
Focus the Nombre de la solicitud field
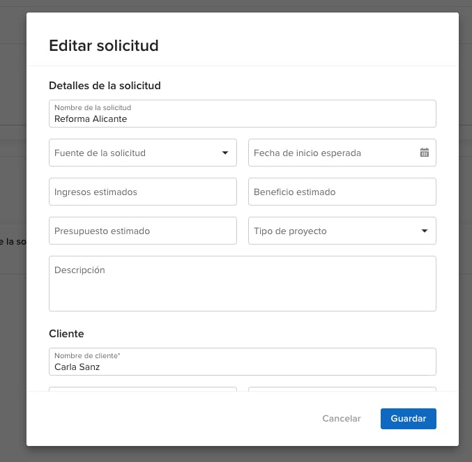click(242, 118)
